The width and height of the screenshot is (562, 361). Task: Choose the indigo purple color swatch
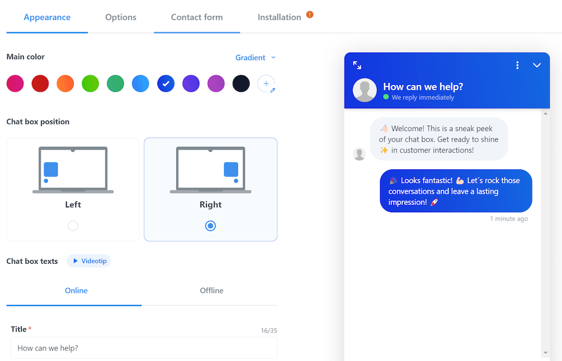coord(191,83)
